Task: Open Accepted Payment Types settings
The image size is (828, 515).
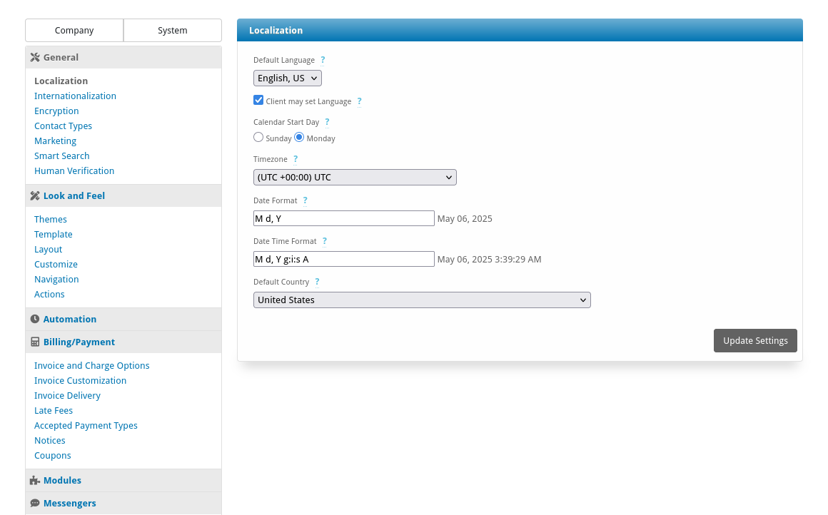Action: coord(86,426)
